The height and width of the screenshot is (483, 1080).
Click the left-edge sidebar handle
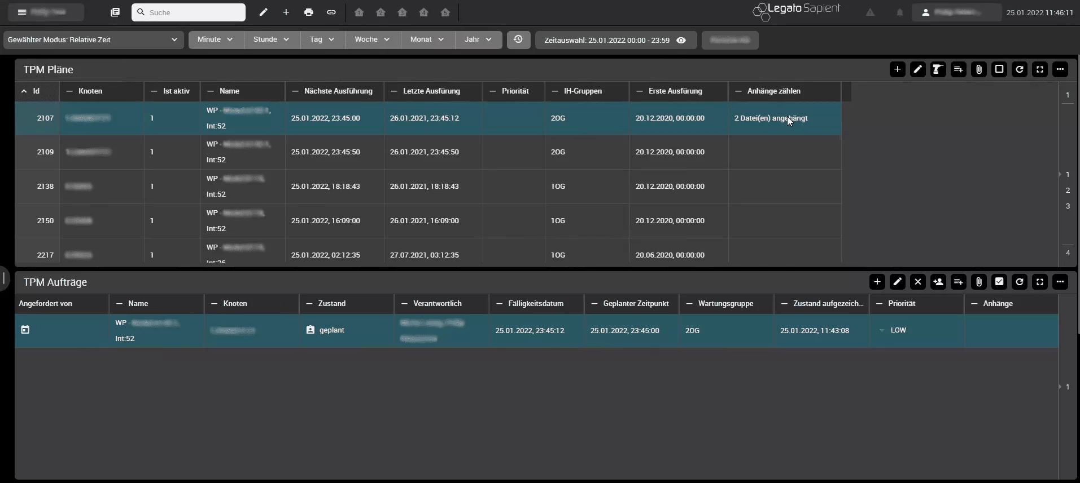click(x=3, y=278)
